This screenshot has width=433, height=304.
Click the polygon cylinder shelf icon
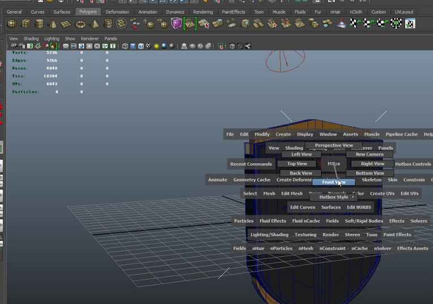click(x=40, y=24)
